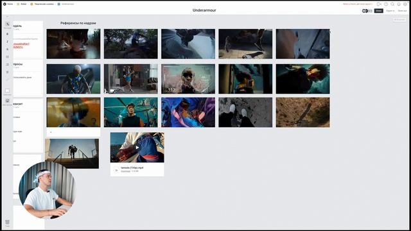Click the Zoom out control
Image resolution: width=411 pixels, height=231 pixels.
pos(403,11)
